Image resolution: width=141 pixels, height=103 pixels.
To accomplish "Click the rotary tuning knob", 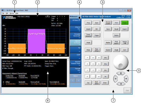I will 121,62.
